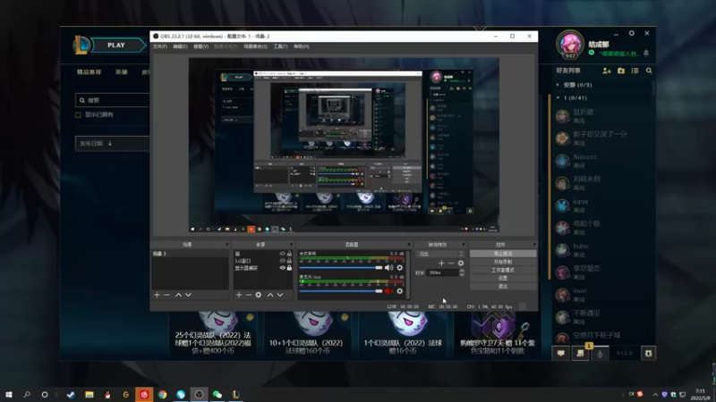Open the Edit menu in OBS
The image size is (716, 402).
pyautogui.click(x=180, y=46)
